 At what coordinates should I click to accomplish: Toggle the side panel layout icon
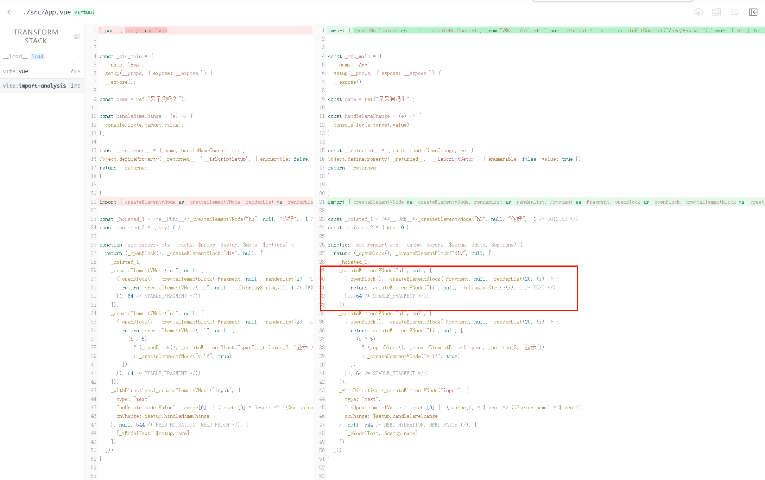tap(753, 12)
